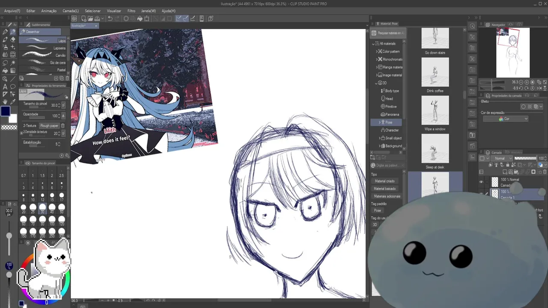Screen dimensions: 548x308
Task: Toggle Lock Layer padlock icon
Action: tap(508, 165)
